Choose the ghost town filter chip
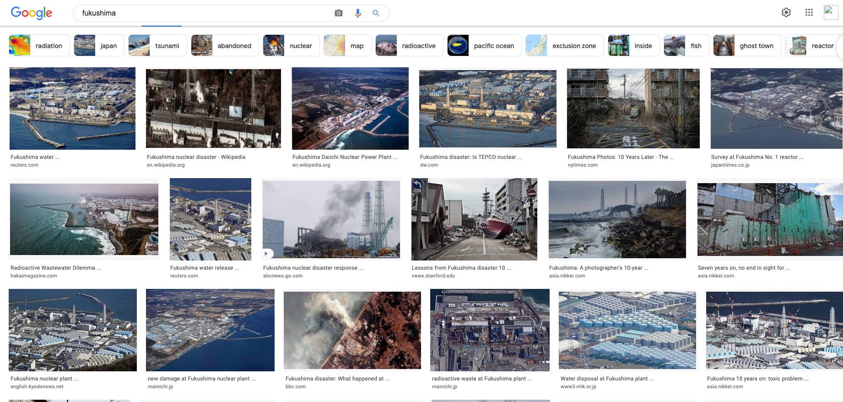Image resolution: width=843 pixels, height=402 pixels. (x=746, y=46)
